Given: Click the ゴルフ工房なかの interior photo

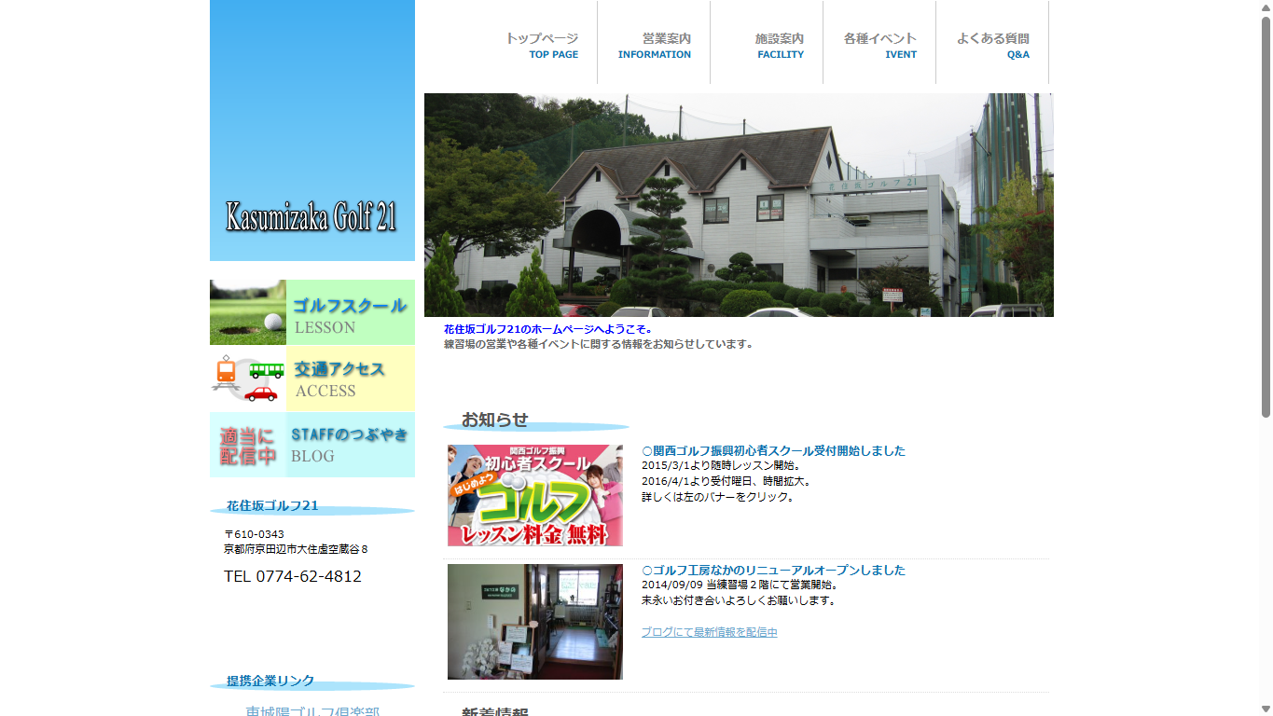Looking at the screenshot, I should pos(535,622).
